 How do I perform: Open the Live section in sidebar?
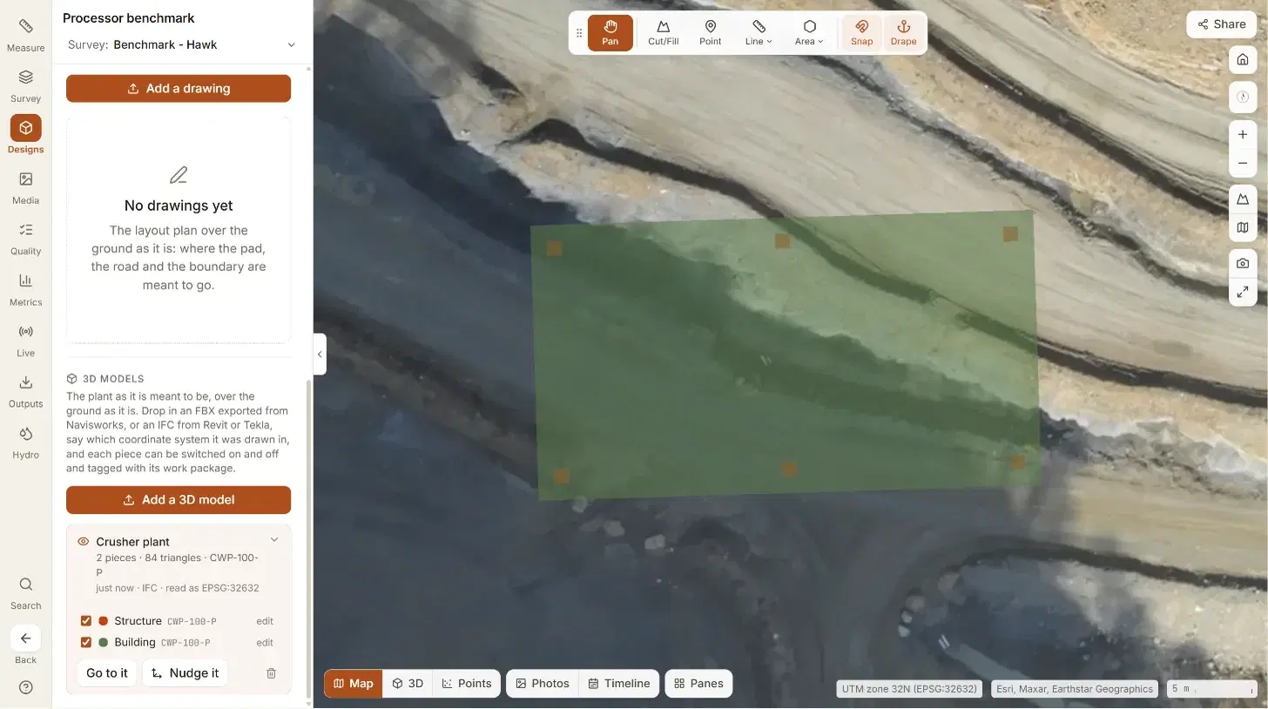(x=25, y=340)
